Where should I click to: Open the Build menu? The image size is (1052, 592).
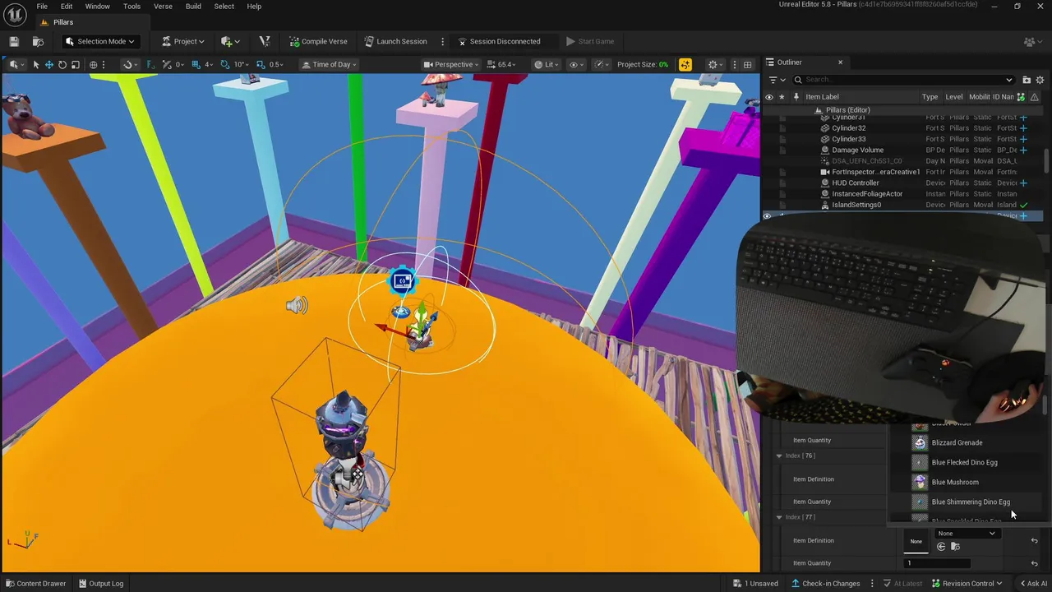pyautogui.click(x=193, y=6)
